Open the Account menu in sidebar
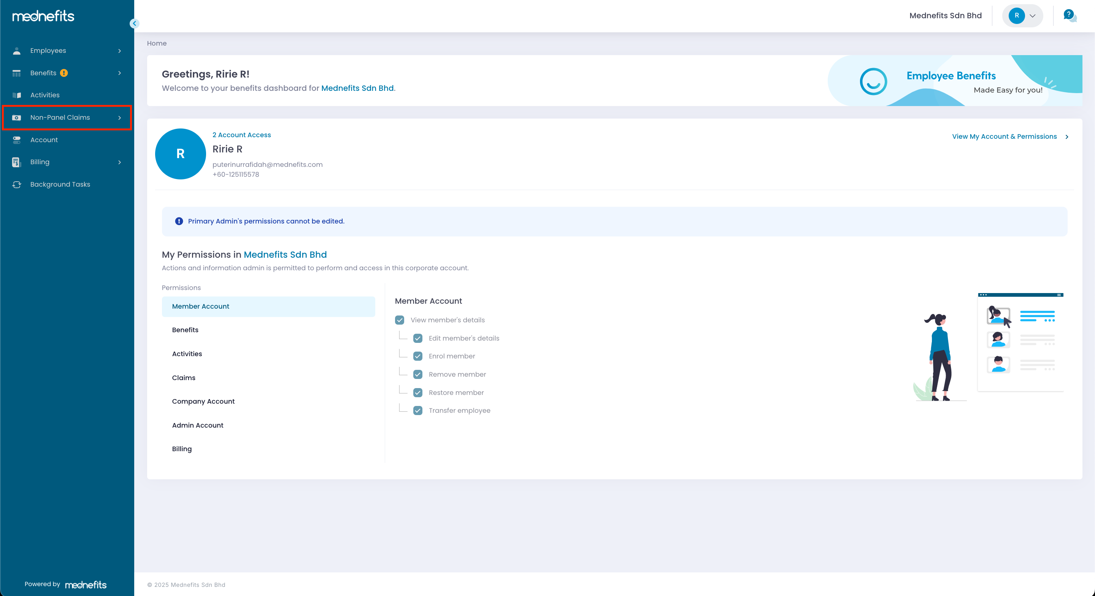The width and height of the screenshot is (1095, 596). tap(44, 140)
